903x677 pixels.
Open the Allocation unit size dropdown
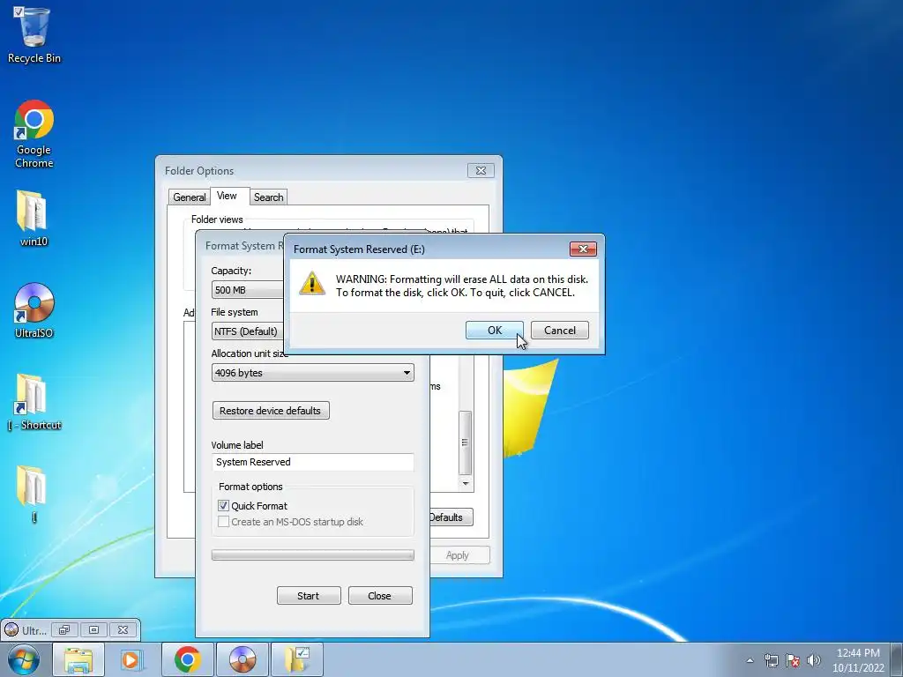tap(312, 373)
